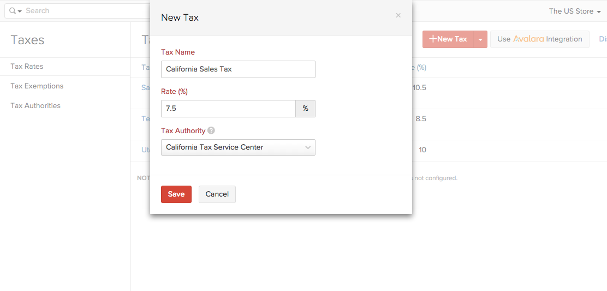
Task: Save the new tax
Action: 176,194
